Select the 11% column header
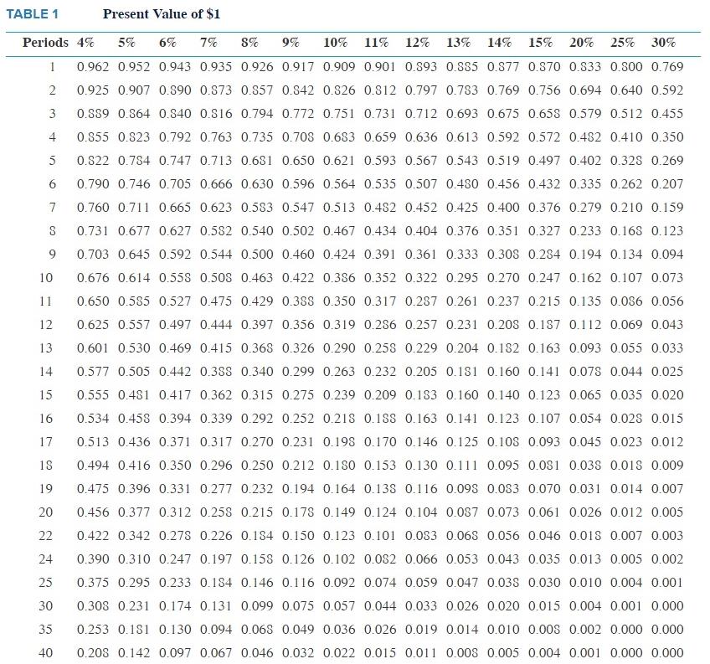 (x=376, y=43)
